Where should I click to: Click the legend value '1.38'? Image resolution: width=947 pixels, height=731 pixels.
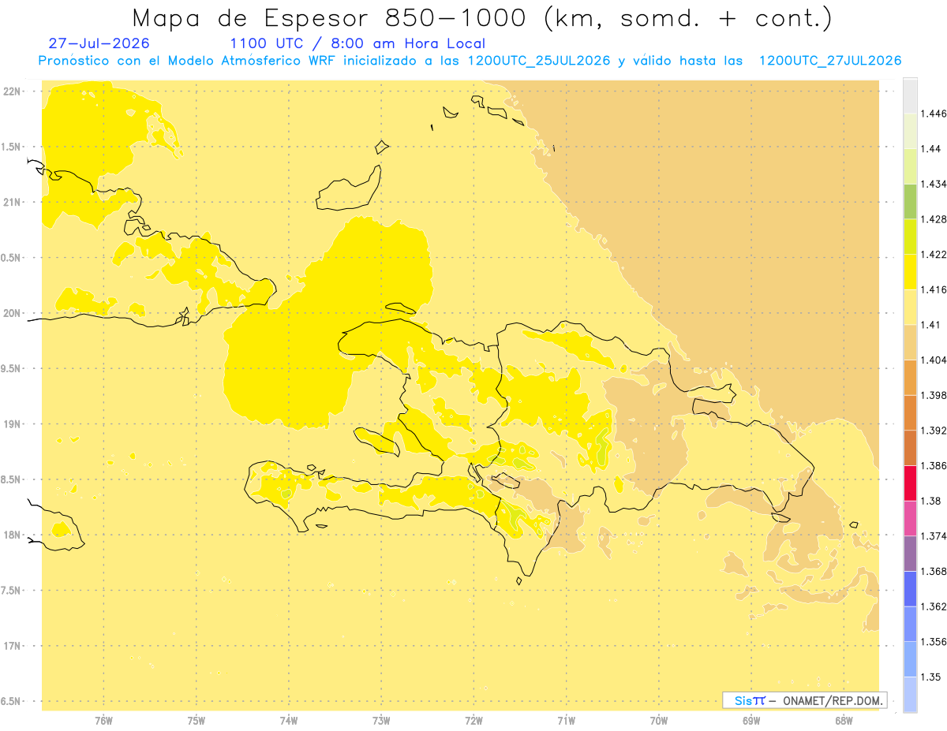930,501
